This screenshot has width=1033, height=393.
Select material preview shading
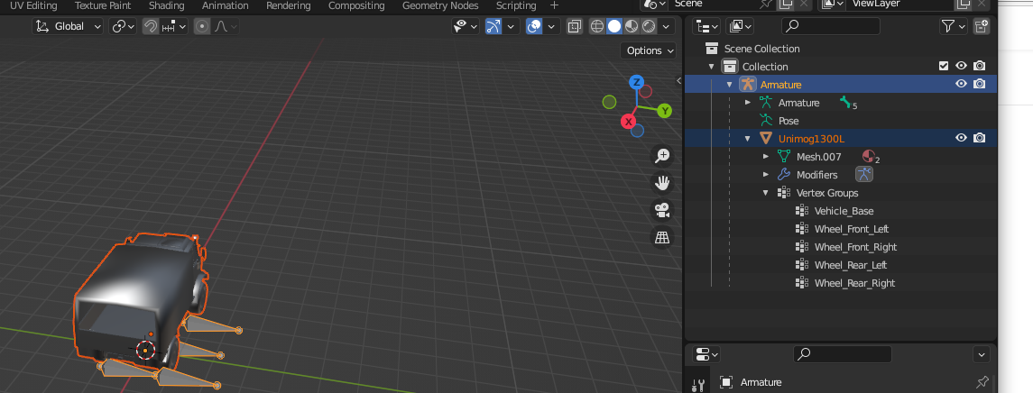coord(632,26)
